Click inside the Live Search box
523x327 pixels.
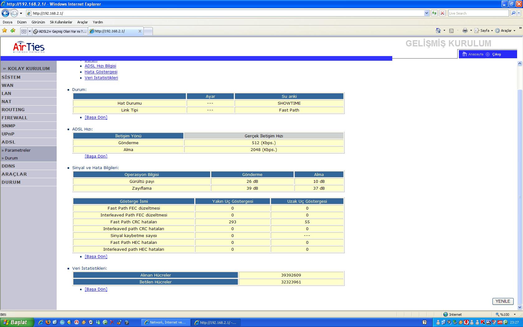pyautogui.click(x=478, y=13)
